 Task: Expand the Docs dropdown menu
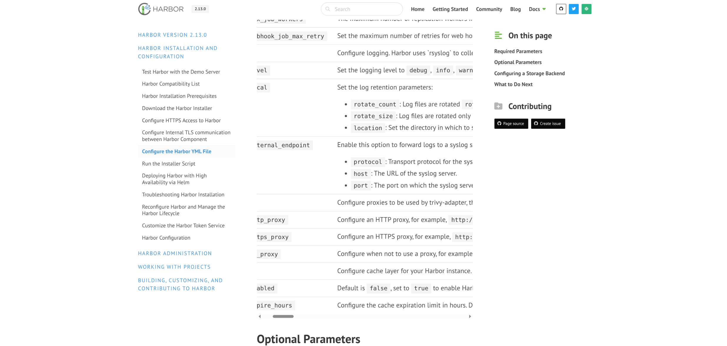pos(537,9)
